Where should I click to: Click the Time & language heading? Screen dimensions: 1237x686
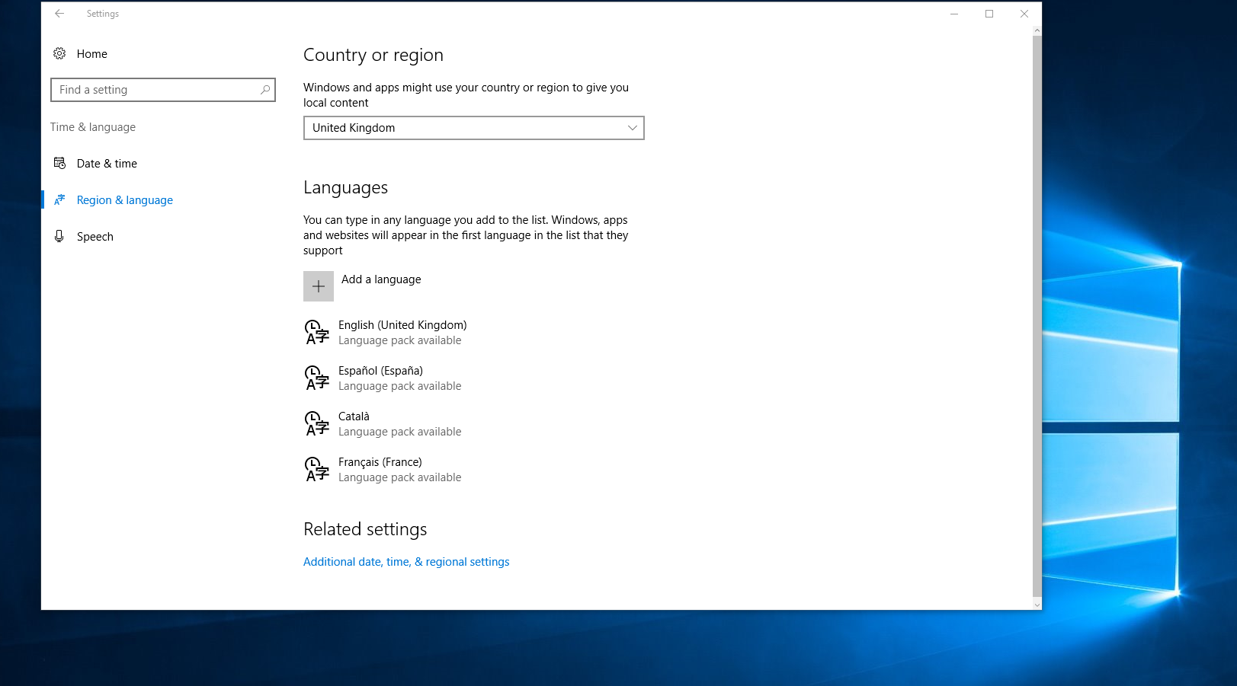[93, 127]
